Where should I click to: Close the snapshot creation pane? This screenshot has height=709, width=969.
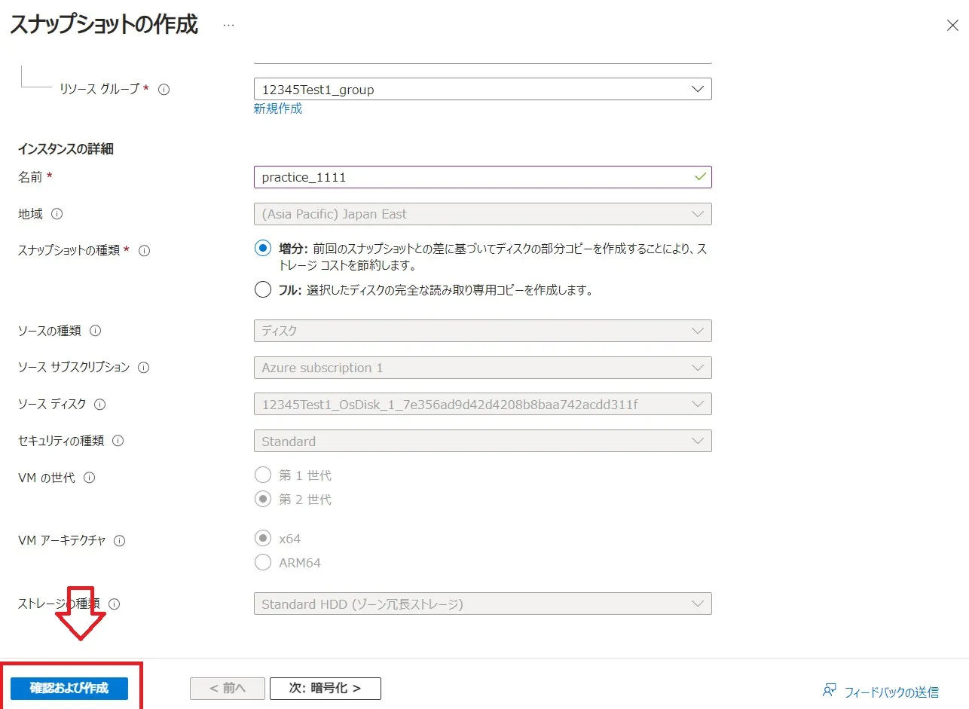point(952,25)
